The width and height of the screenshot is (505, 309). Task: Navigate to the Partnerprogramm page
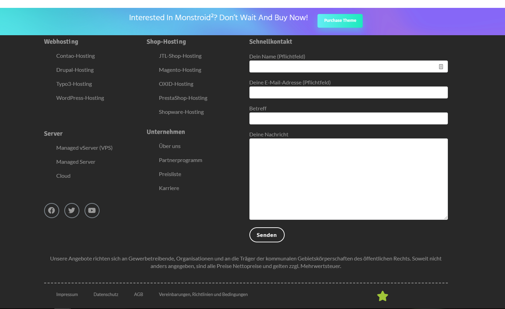pyautogui.click(x=180, y=160)
